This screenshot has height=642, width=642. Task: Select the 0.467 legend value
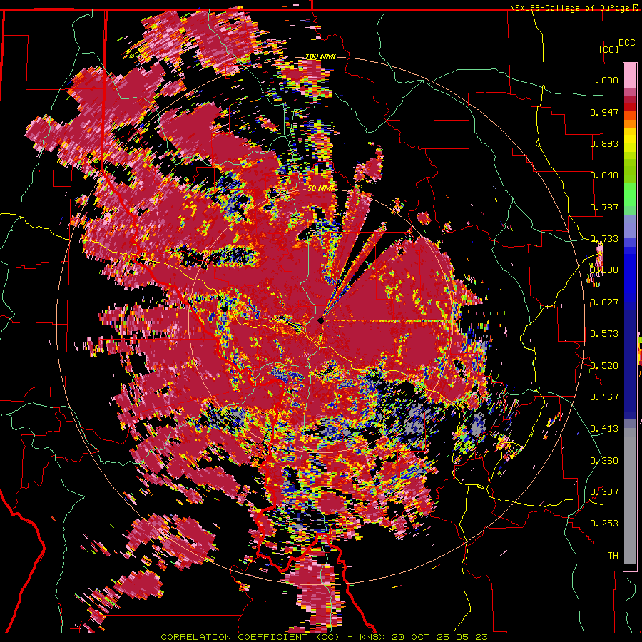pos(604,397)
